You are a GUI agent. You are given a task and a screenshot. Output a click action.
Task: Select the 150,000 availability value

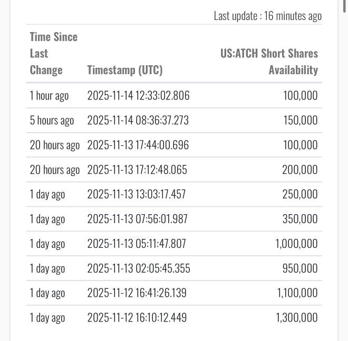[x=300, y=121]
